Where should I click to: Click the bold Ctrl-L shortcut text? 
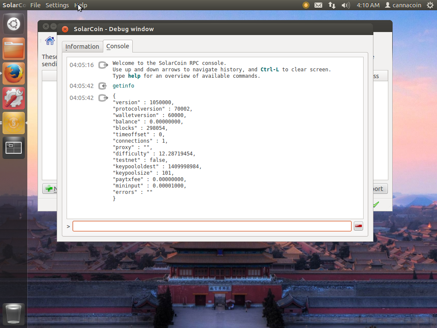pyautogui.click(x=270, y=70)
